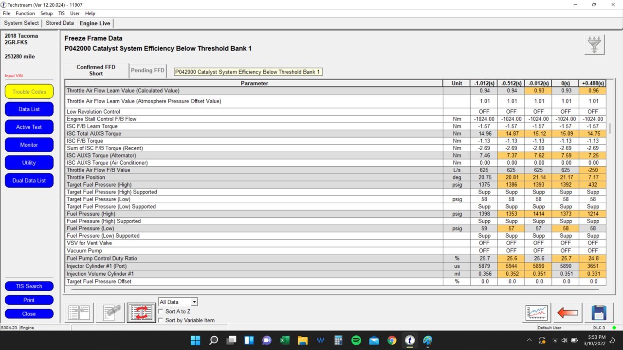Open Mail app from taskbar

click(x=374, y=340)
